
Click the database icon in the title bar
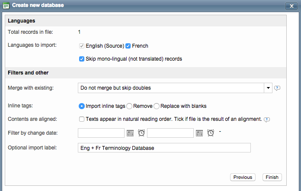click(6, 5)
